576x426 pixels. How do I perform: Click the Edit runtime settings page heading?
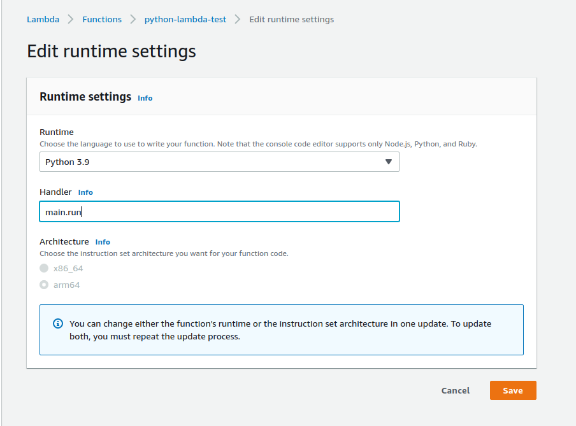(x=112, y=51)
